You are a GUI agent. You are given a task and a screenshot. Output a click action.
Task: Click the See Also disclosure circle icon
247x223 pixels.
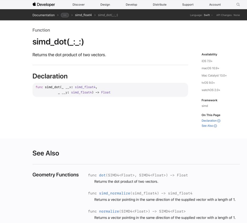(x=216, y=126)
